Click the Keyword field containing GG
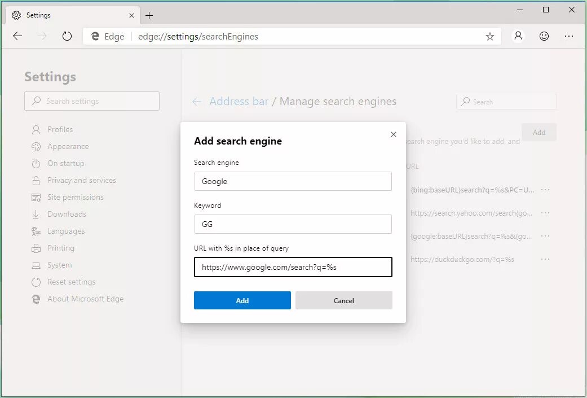 [x=293, y=224]
